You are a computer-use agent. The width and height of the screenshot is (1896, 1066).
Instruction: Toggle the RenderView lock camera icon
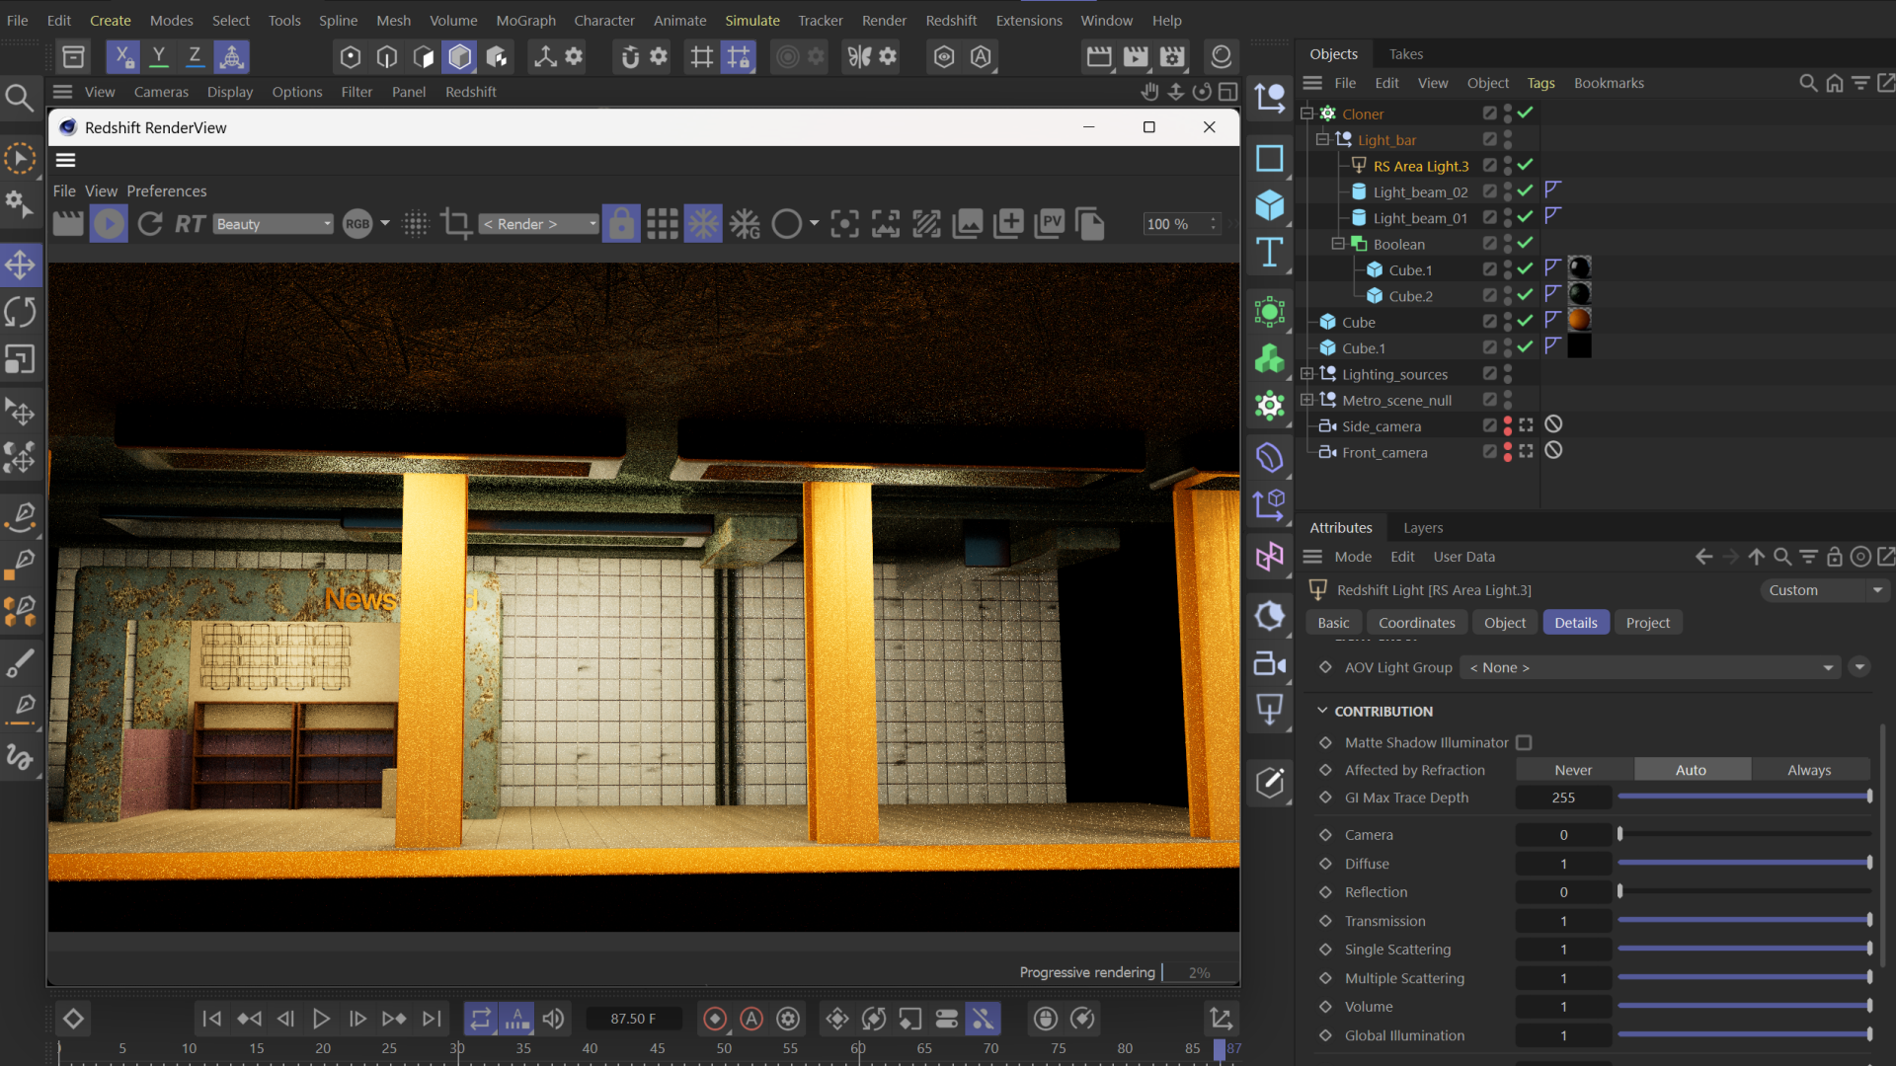(621, 224)
